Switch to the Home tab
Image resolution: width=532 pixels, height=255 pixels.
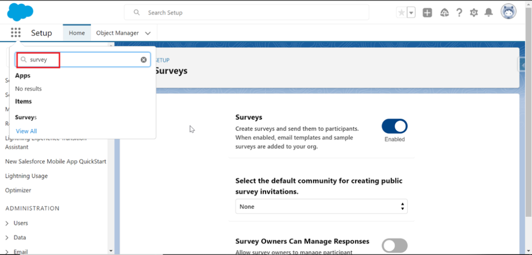pos(77,33)
